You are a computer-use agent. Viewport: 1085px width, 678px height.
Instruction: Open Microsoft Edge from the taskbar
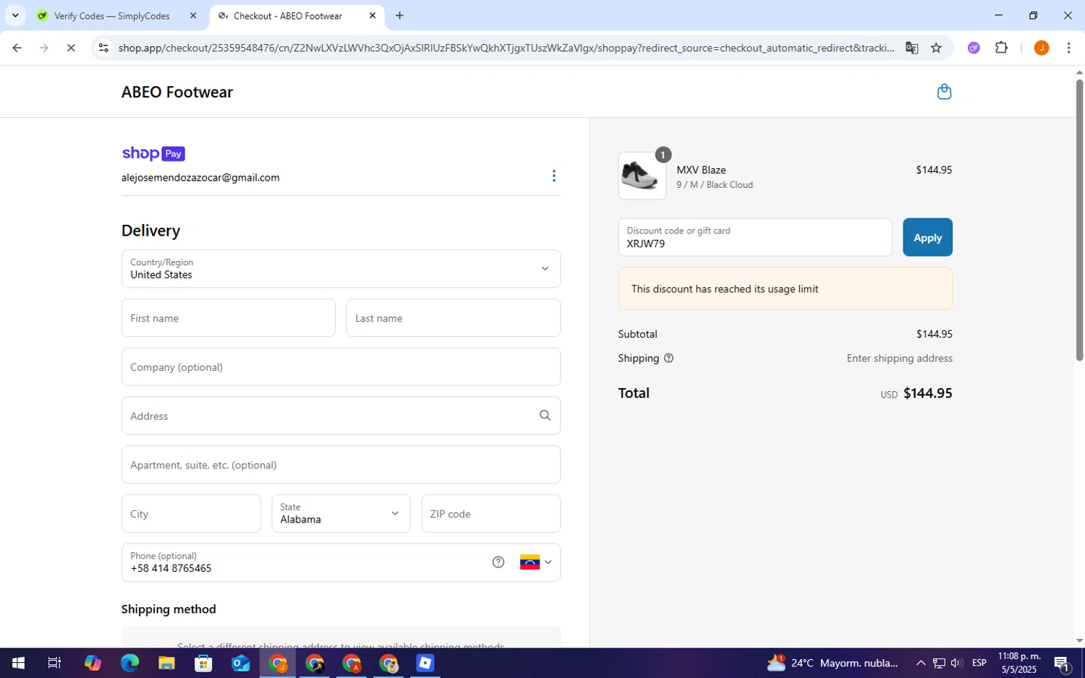coord(129,663)
